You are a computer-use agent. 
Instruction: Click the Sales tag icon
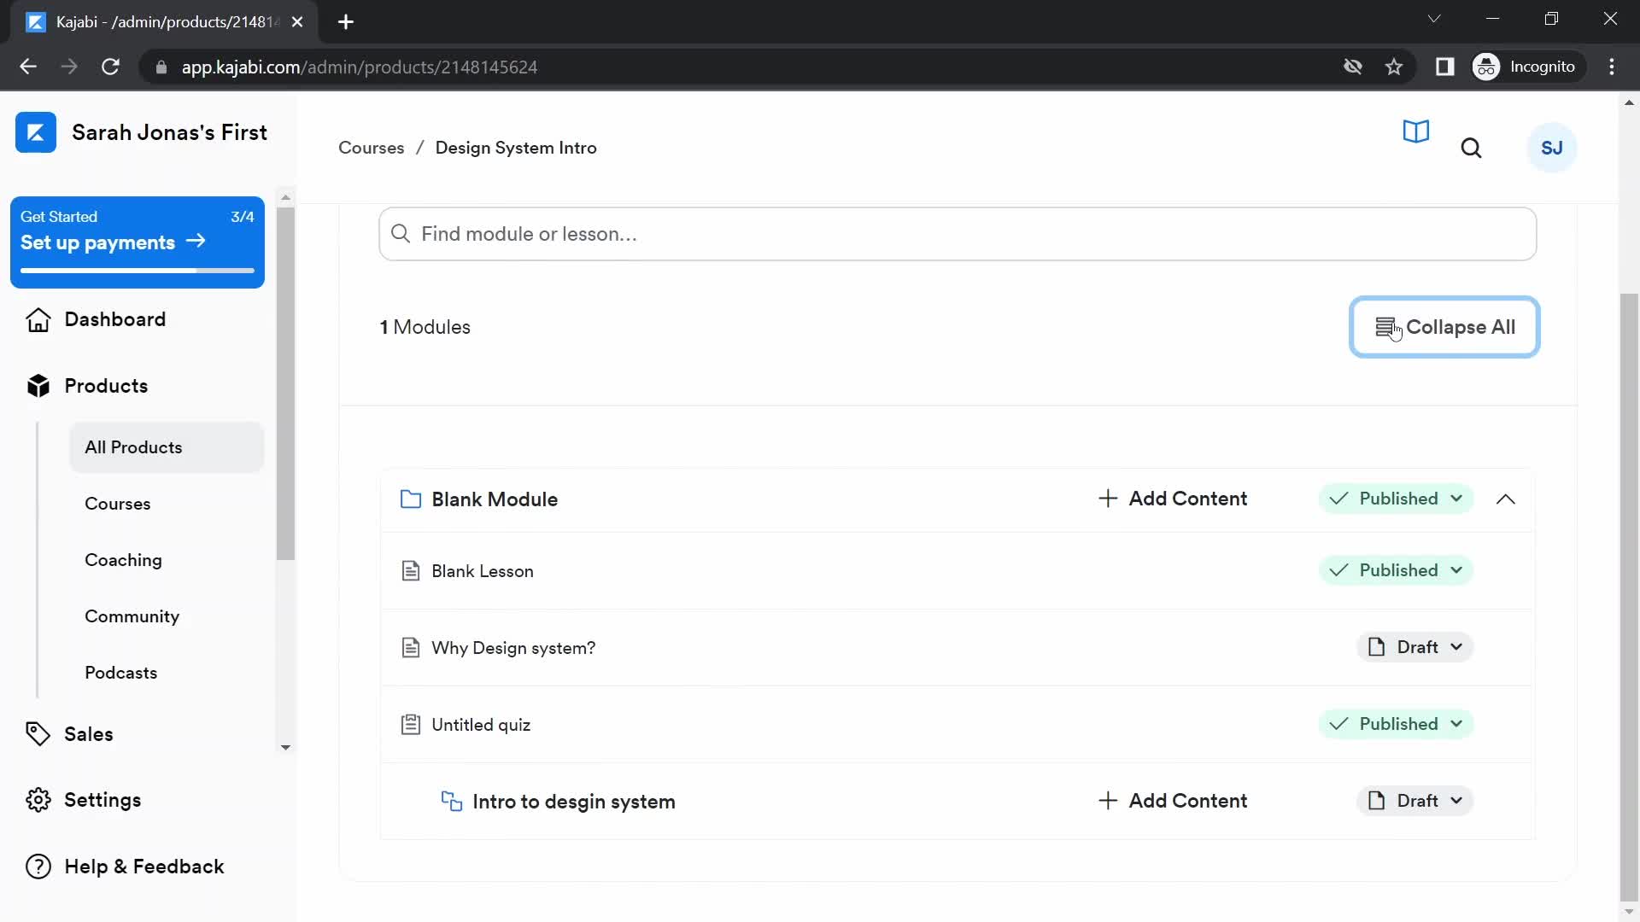pyautogui.click(x=38, y=734)
